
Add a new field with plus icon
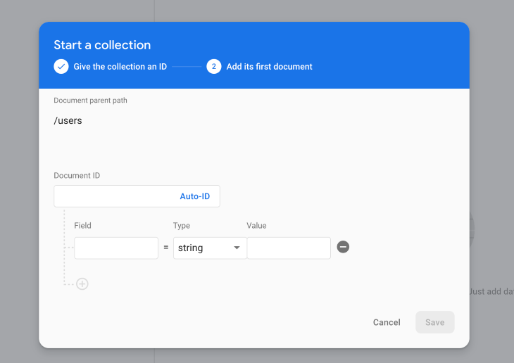82,284
